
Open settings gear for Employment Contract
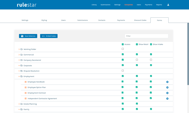point(167,93)
